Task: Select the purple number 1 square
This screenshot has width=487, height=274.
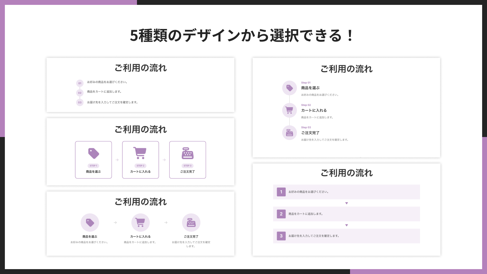Action: click(281, 192)
